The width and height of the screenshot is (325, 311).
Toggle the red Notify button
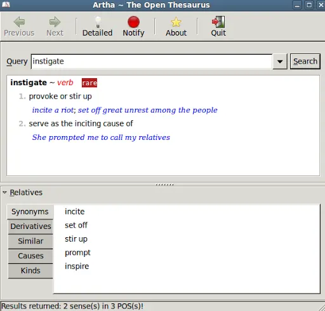133,27
